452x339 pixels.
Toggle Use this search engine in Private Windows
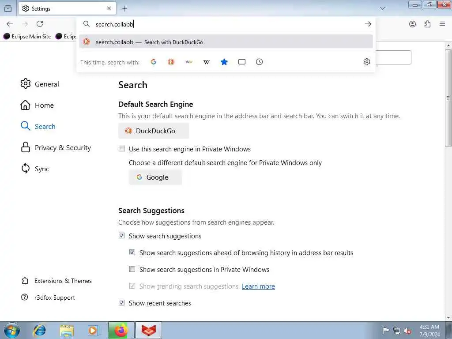click(x=122, y=149)
